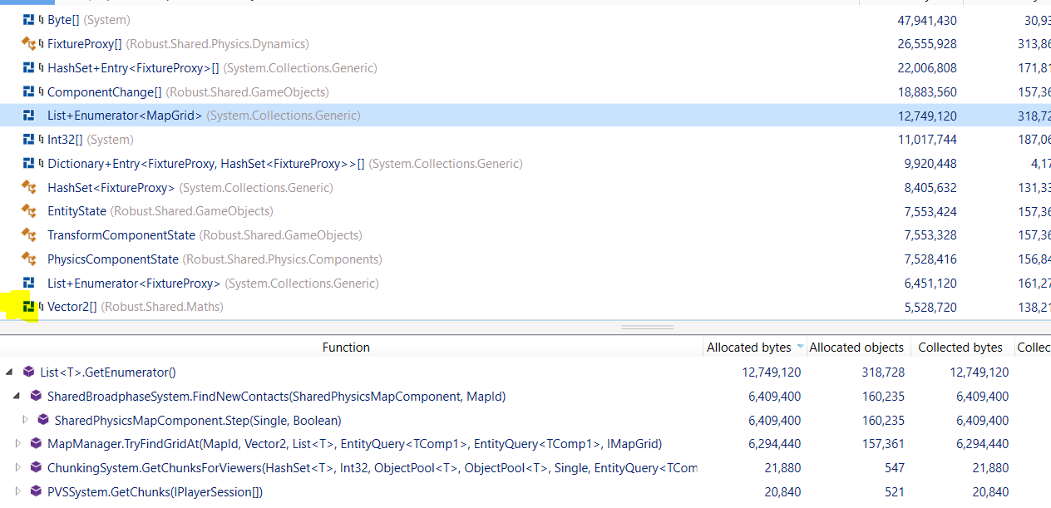Screen dimensions: 1051x508
Task: Click the Allocated objects value 157,361
Action: (883, 444)
